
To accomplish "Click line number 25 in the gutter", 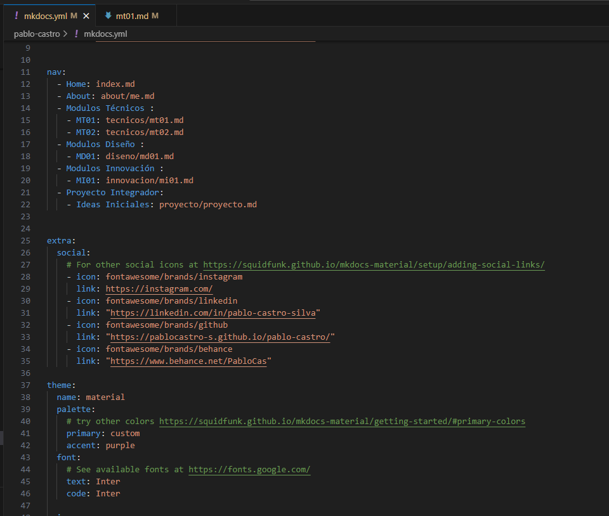I will coord(25,240).
